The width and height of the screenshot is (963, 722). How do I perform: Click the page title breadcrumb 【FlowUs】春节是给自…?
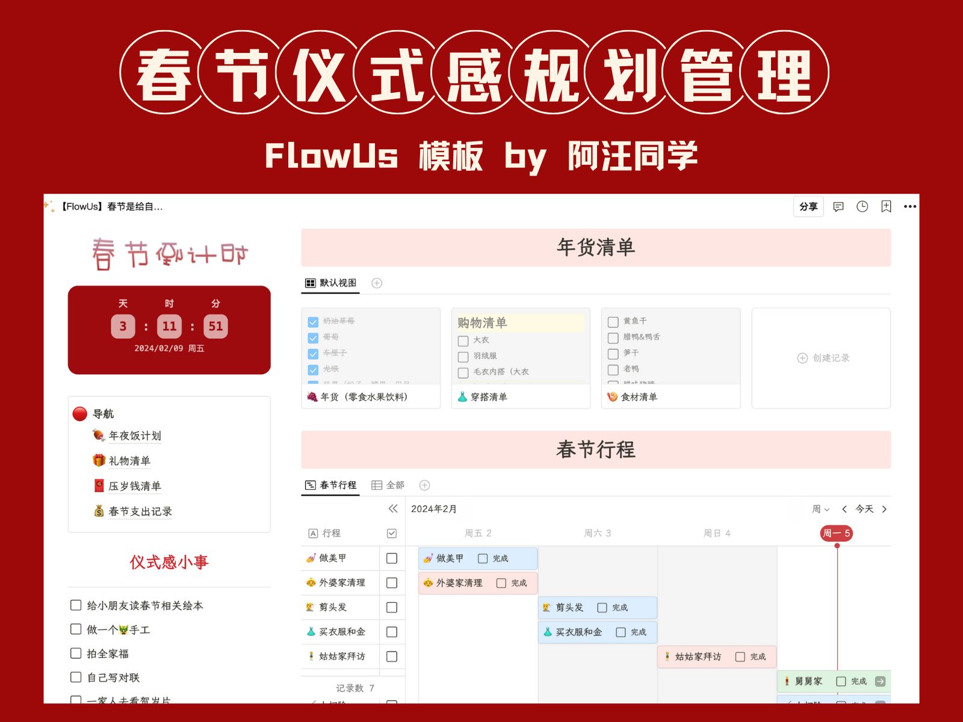112,206
